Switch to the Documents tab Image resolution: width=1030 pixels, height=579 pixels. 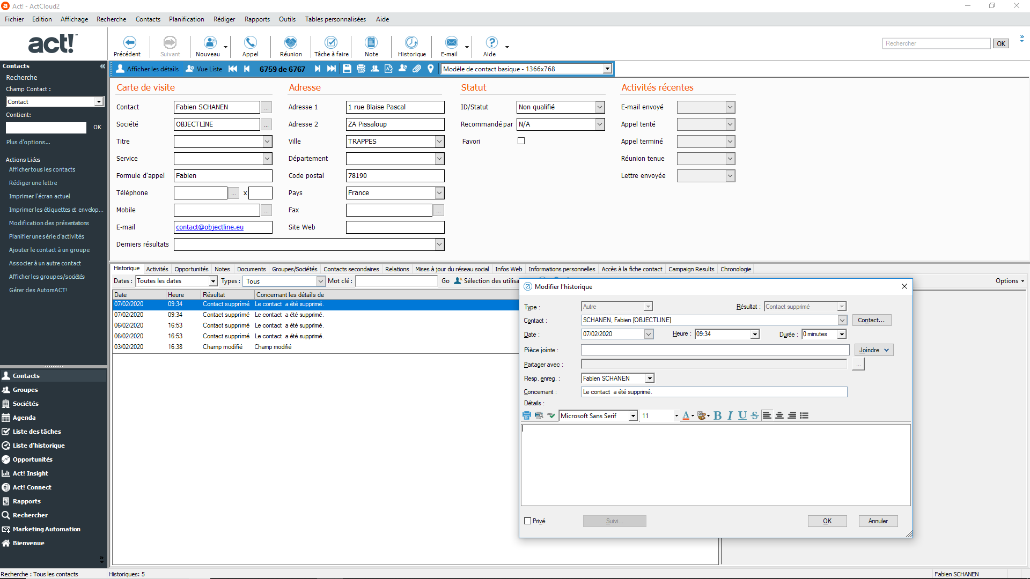click(251, 269)
